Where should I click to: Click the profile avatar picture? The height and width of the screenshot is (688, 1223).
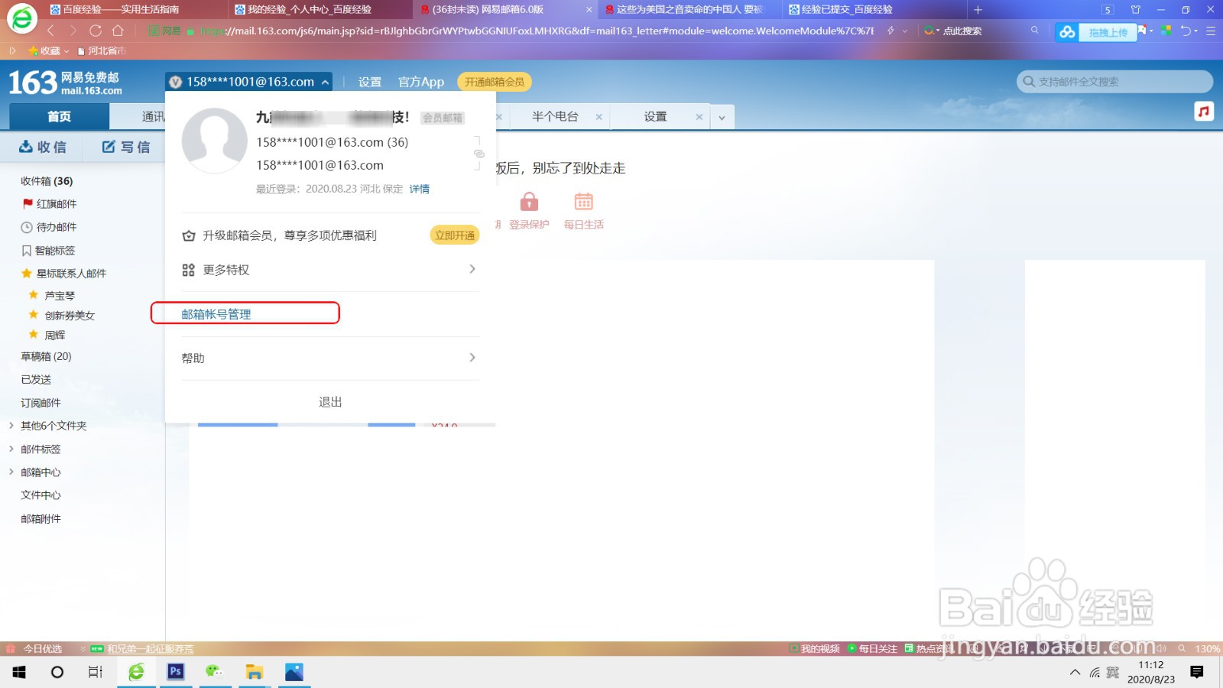point(214,141)
